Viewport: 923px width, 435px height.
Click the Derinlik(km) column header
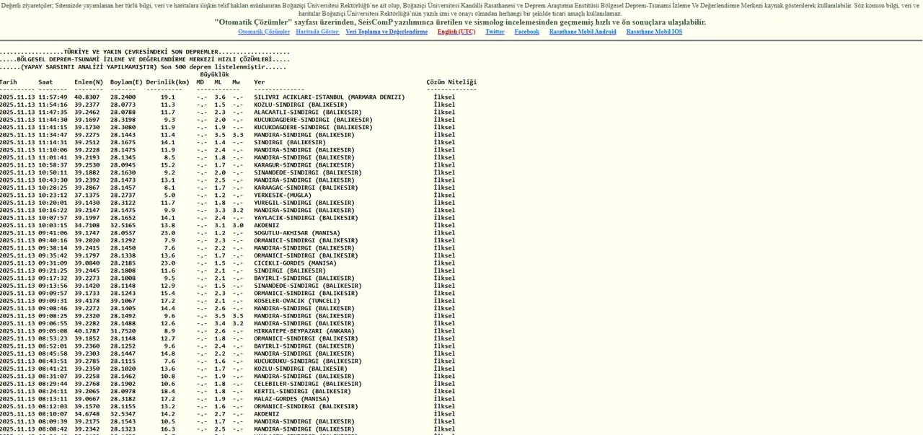click(167, 82)
